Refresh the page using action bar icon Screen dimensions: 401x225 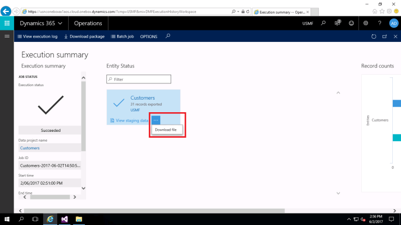(x=374, y=37)
